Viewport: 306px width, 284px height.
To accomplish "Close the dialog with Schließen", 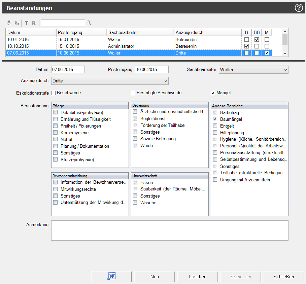I will [284, 277].
